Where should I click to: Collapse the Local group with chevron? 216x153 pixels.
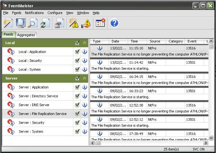pos(85,43)
